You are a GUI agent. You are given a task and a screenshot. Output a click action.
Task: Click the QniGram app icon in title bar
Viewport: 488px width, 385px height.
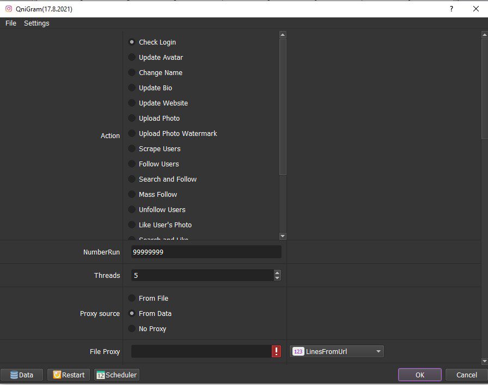(9, 9)
